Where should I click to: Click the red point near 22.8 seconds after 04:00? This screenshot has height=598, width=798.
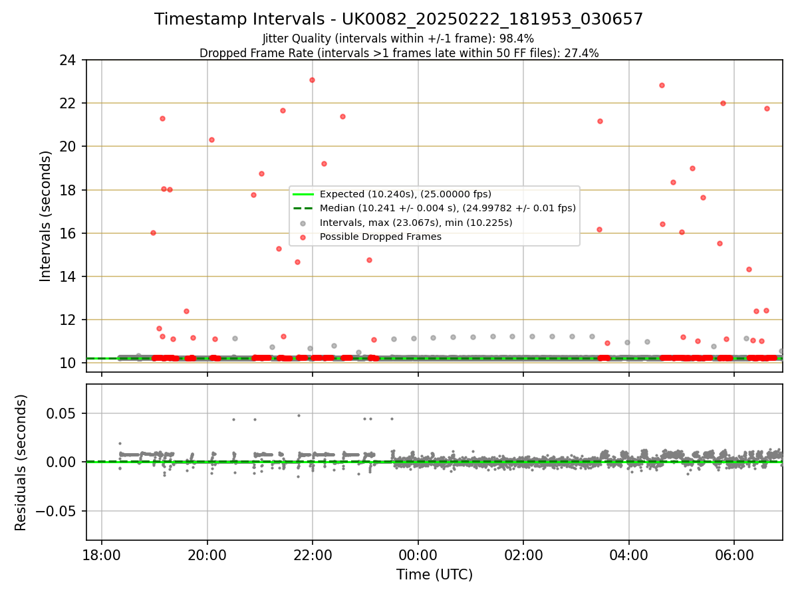662,85
